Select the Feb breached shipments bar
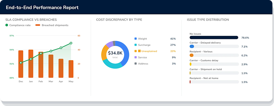274x106 pixels. 41,65
